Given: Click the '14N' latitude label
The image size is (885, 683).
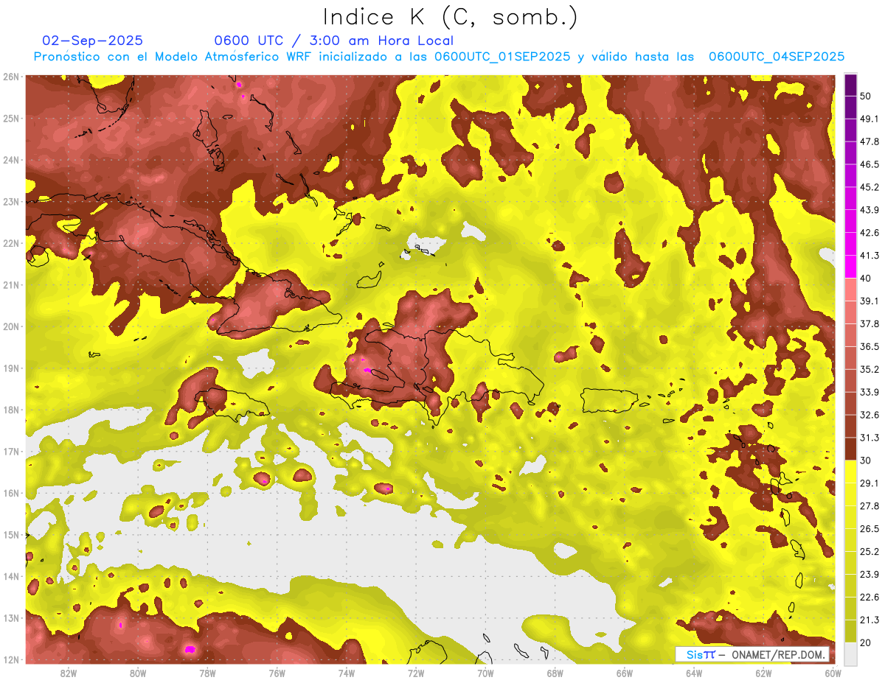Looking at the screenshot, I should [x=11, y=576].
